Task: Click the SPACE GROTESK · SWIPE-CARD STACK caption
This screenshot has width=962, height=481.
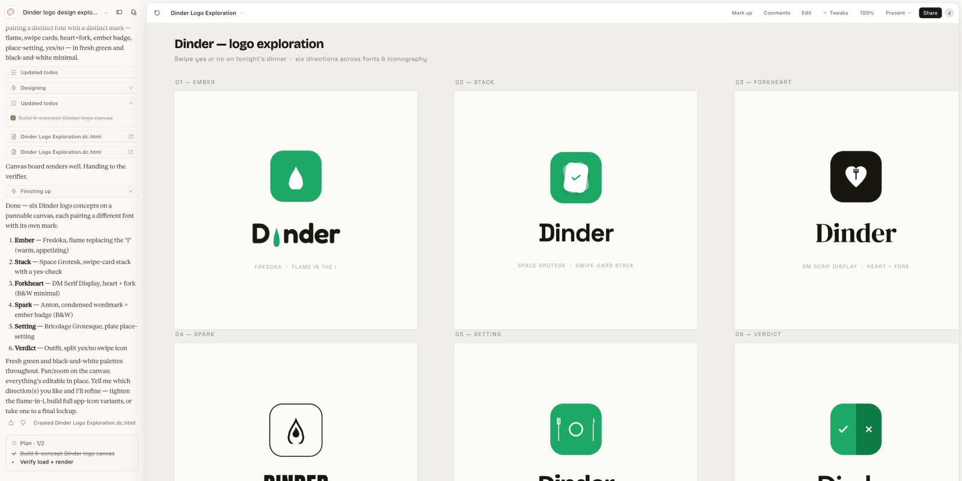Action: (576, 266)
